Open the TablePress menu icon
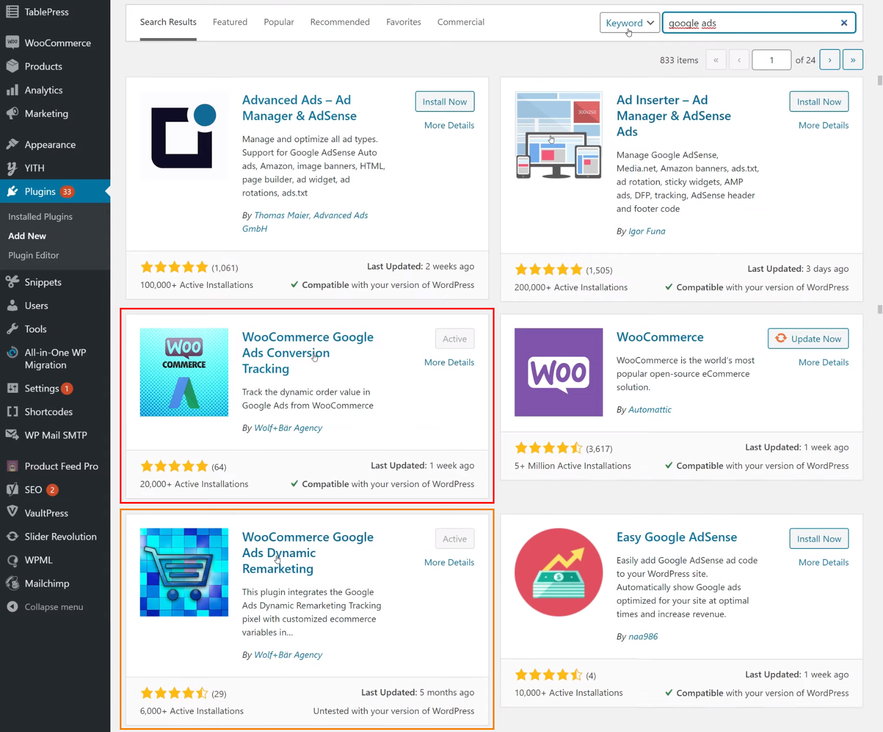Screen dimensions: 883x732 [x=12, y=12]
